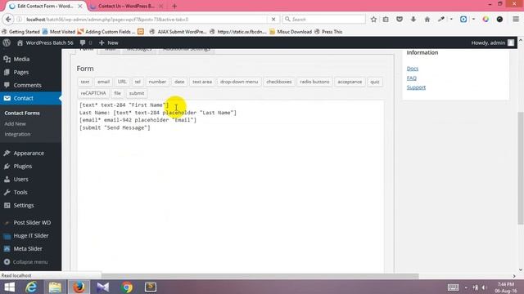Click the black circle extension icon

pos(499,20)
